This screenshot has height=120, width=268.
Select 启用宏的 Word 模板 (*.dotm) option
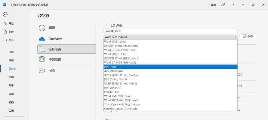tap(171, 58)
